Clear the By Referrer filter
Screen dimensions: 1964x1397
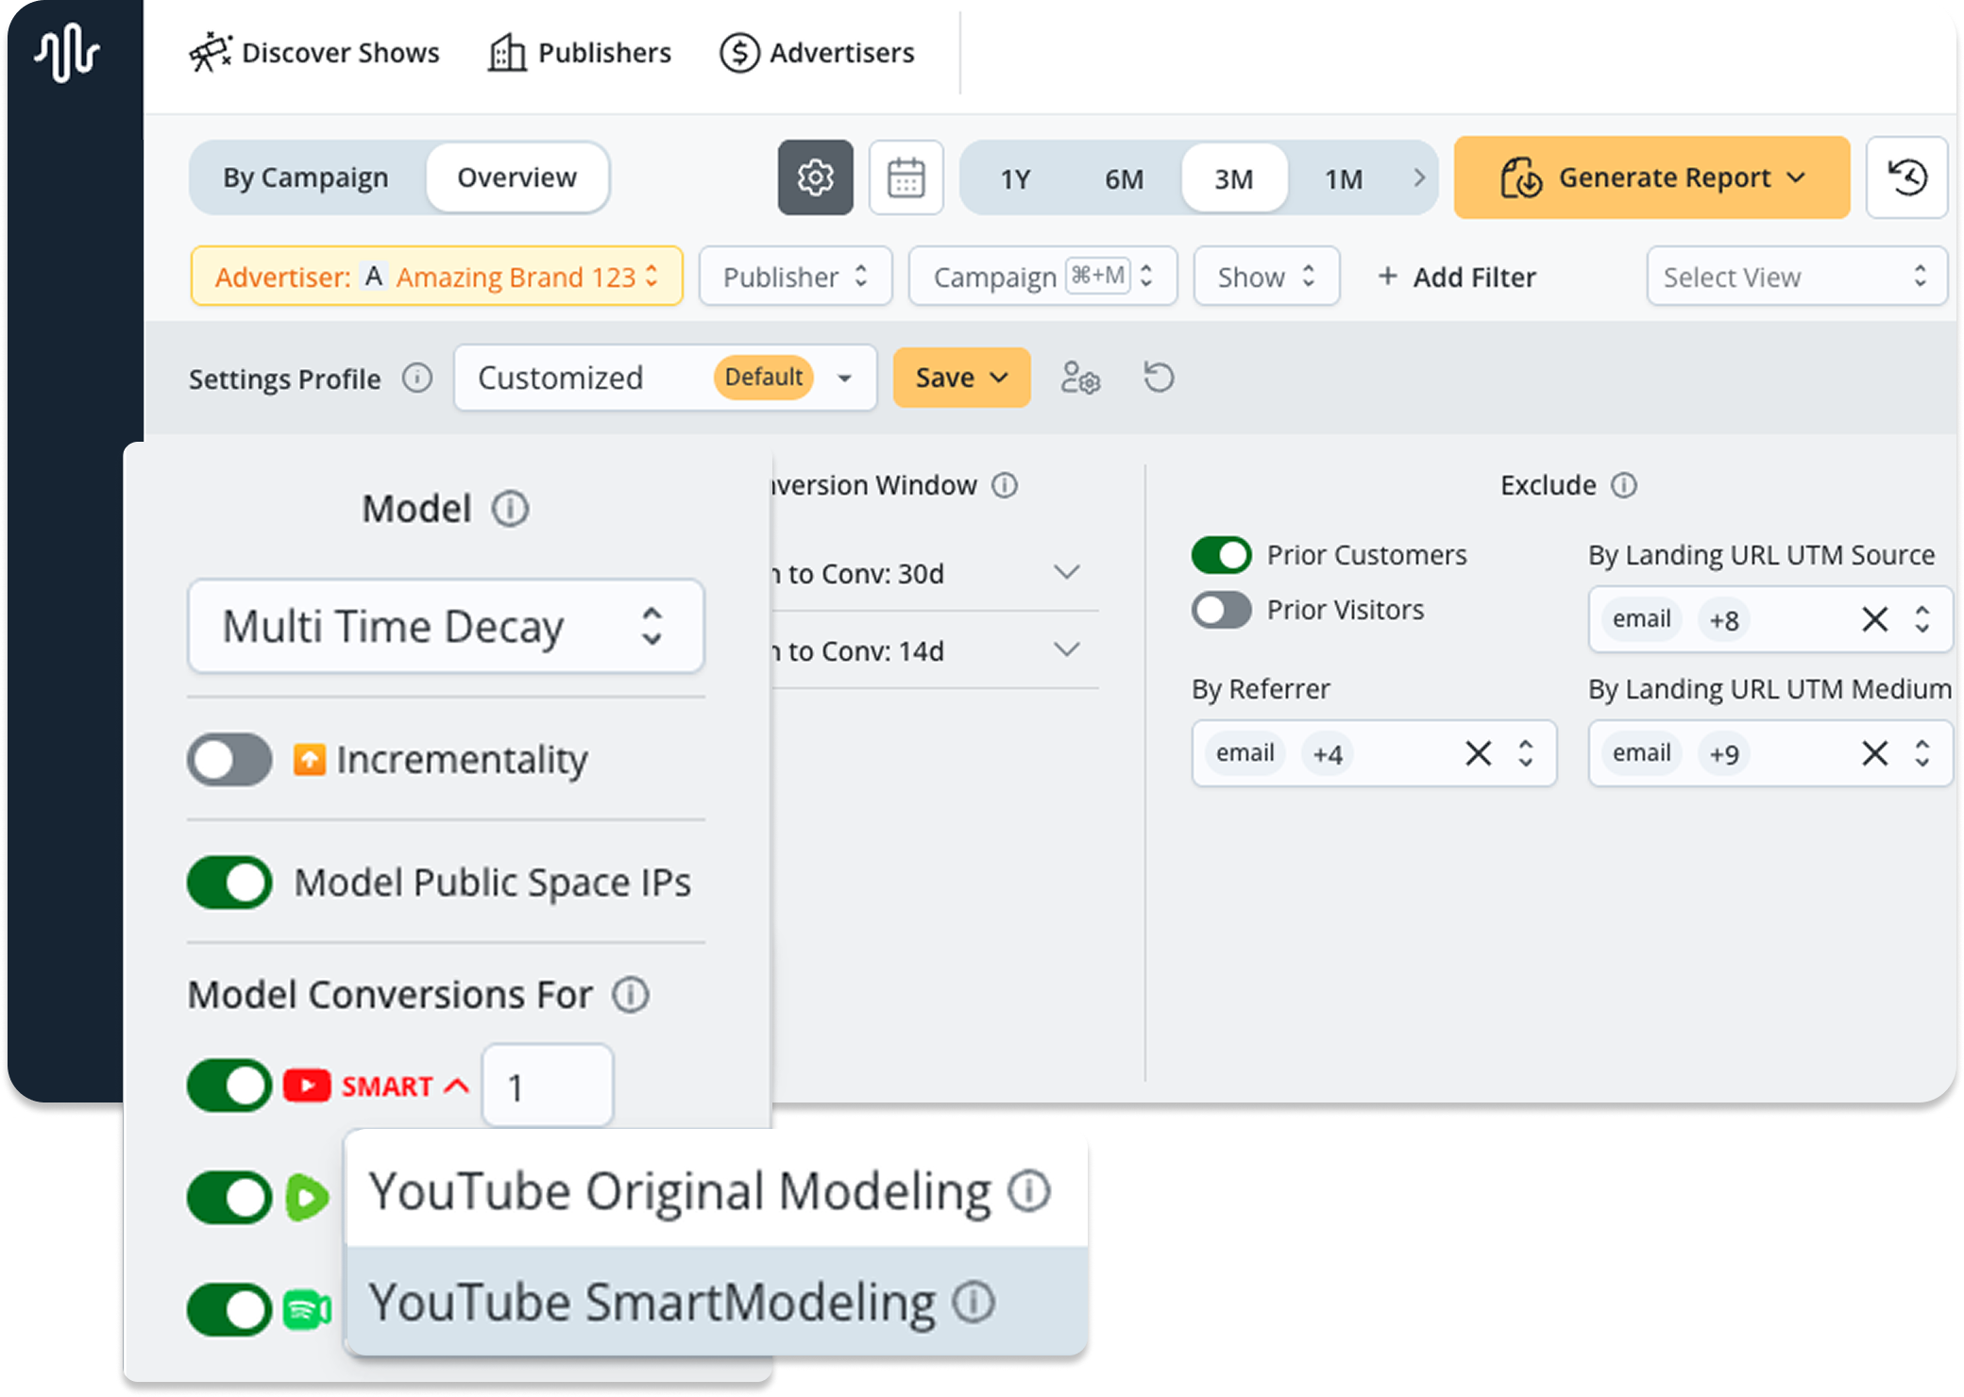coord(1478,753)
